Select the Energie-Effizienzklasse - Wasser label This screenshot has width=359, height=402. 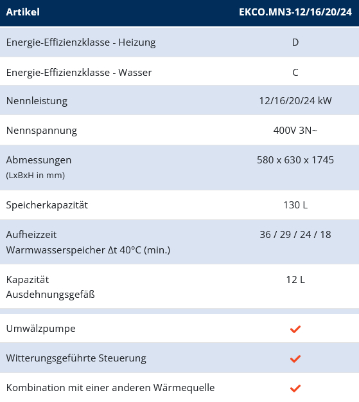(79, 73)
